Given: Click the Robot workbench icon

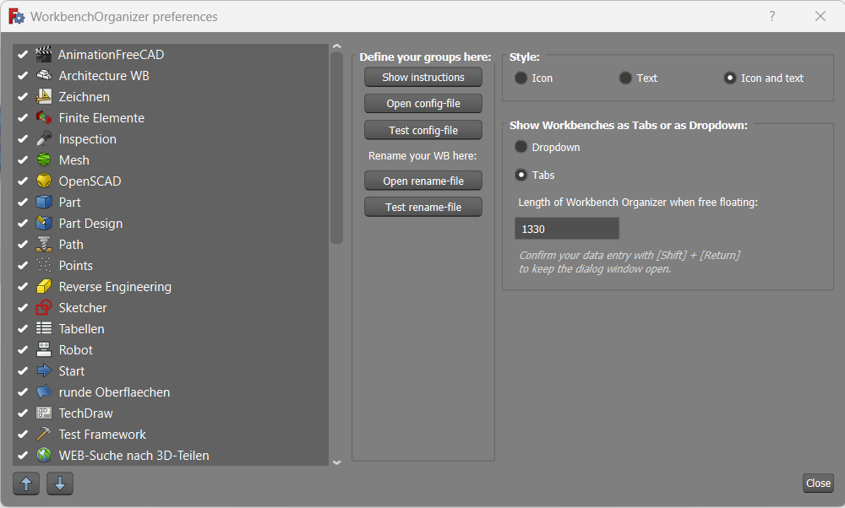Looking at the screenshot, I should 44,350.
